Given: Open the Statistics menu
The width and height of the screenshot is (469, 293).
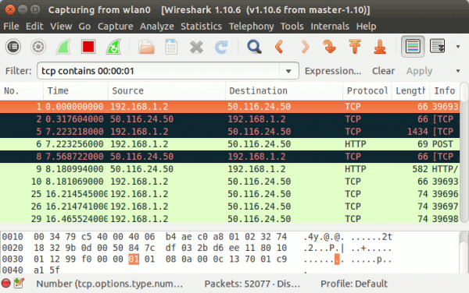Looking at the screenshot, I should (202, 26).
